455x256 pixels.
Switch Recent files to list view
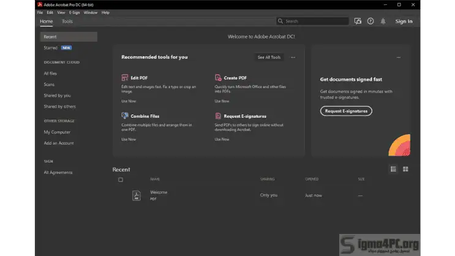click(393, 169)
